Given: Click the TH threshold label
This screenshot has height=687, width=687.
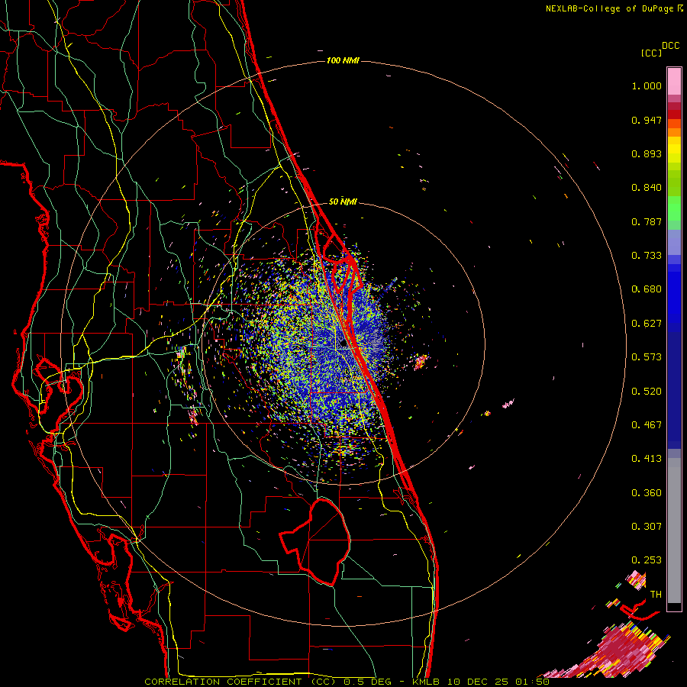Looking at the screenshot, I should point(656,595).
